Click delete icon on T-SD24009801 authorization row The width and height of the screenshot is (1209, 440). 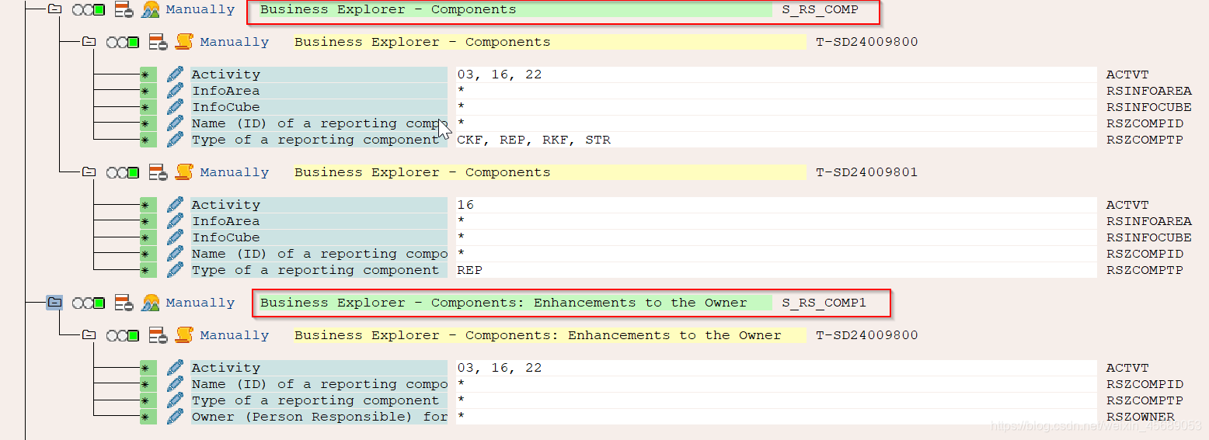[159, 172]
